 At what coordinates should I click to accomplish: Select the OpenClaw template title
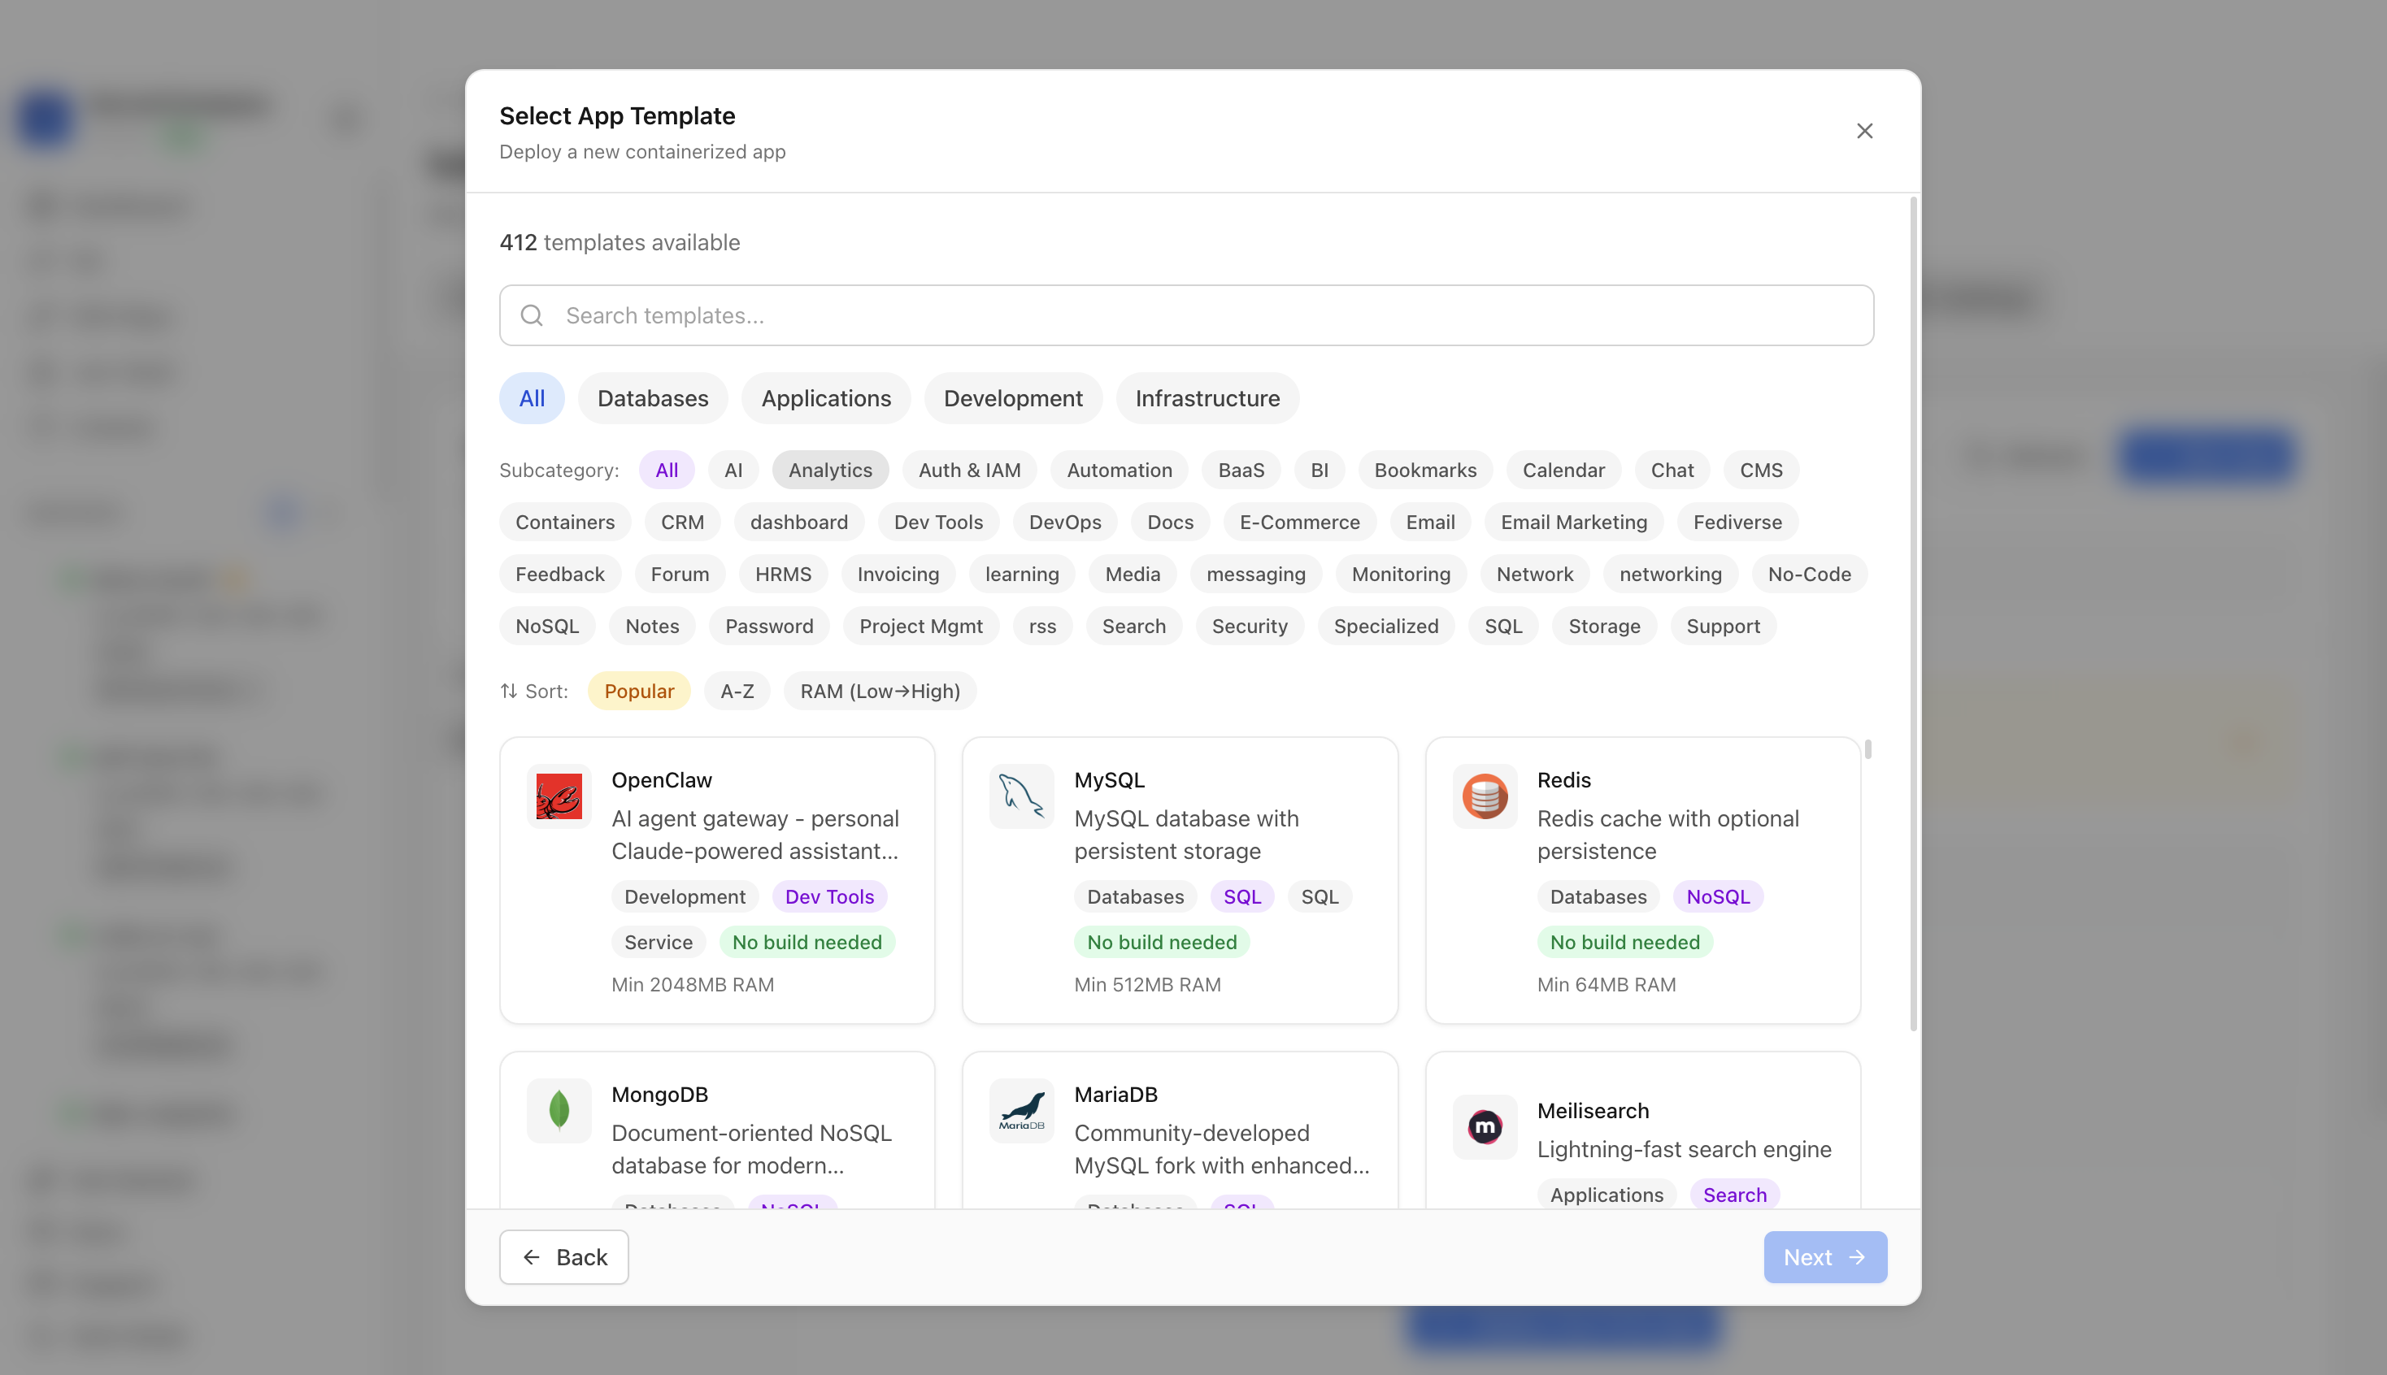click(661, 780)
